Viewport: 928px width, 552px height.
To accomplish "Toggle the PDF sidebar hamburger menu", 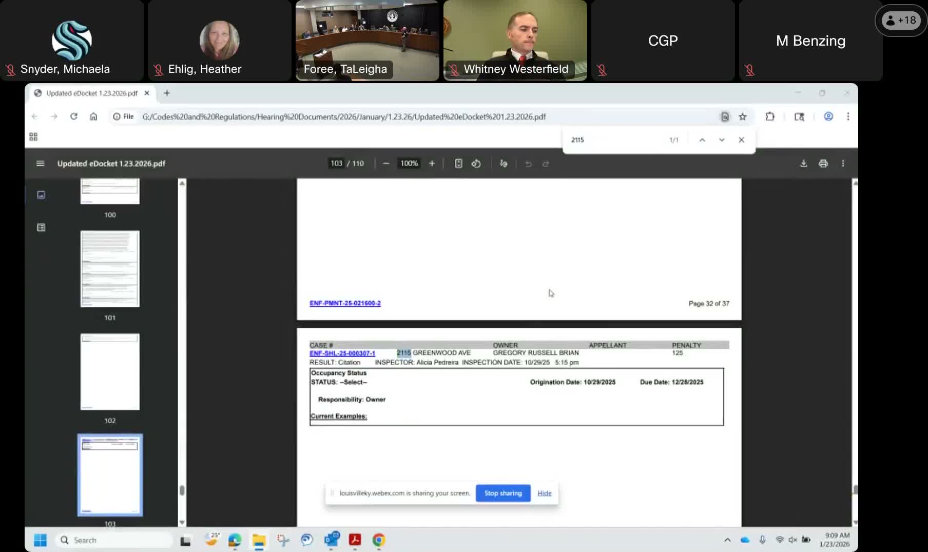I will (41, 164).
